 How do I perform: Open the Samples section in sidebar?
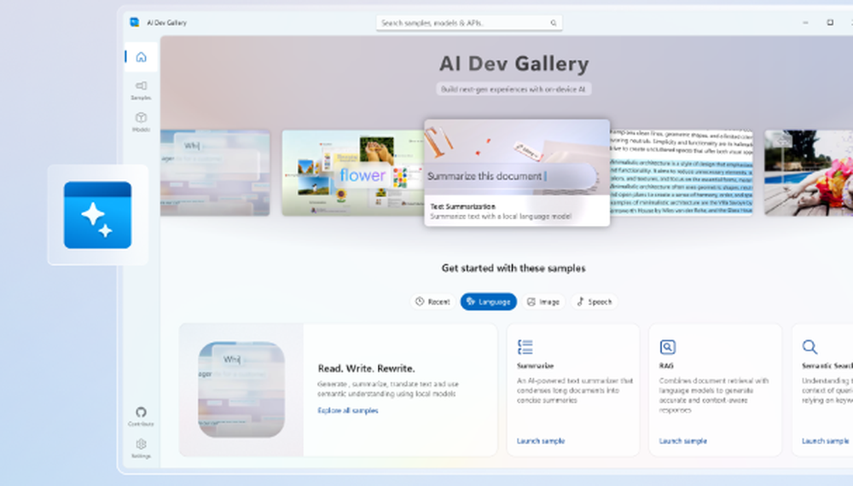(x=141, y=90)
